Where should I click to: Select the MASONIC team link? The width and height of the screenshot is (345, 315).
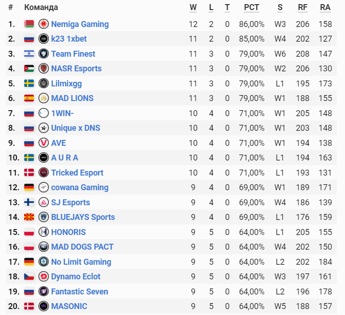(69, 306)
